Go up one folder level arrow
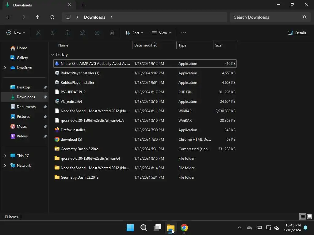Screen dimensions: 314x235 point(37,17)
